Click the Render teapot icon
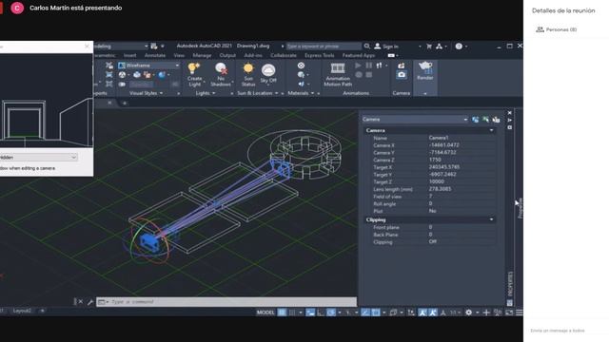Image resolution: width=609 pixels, height=342 pixels. [425, 67]
